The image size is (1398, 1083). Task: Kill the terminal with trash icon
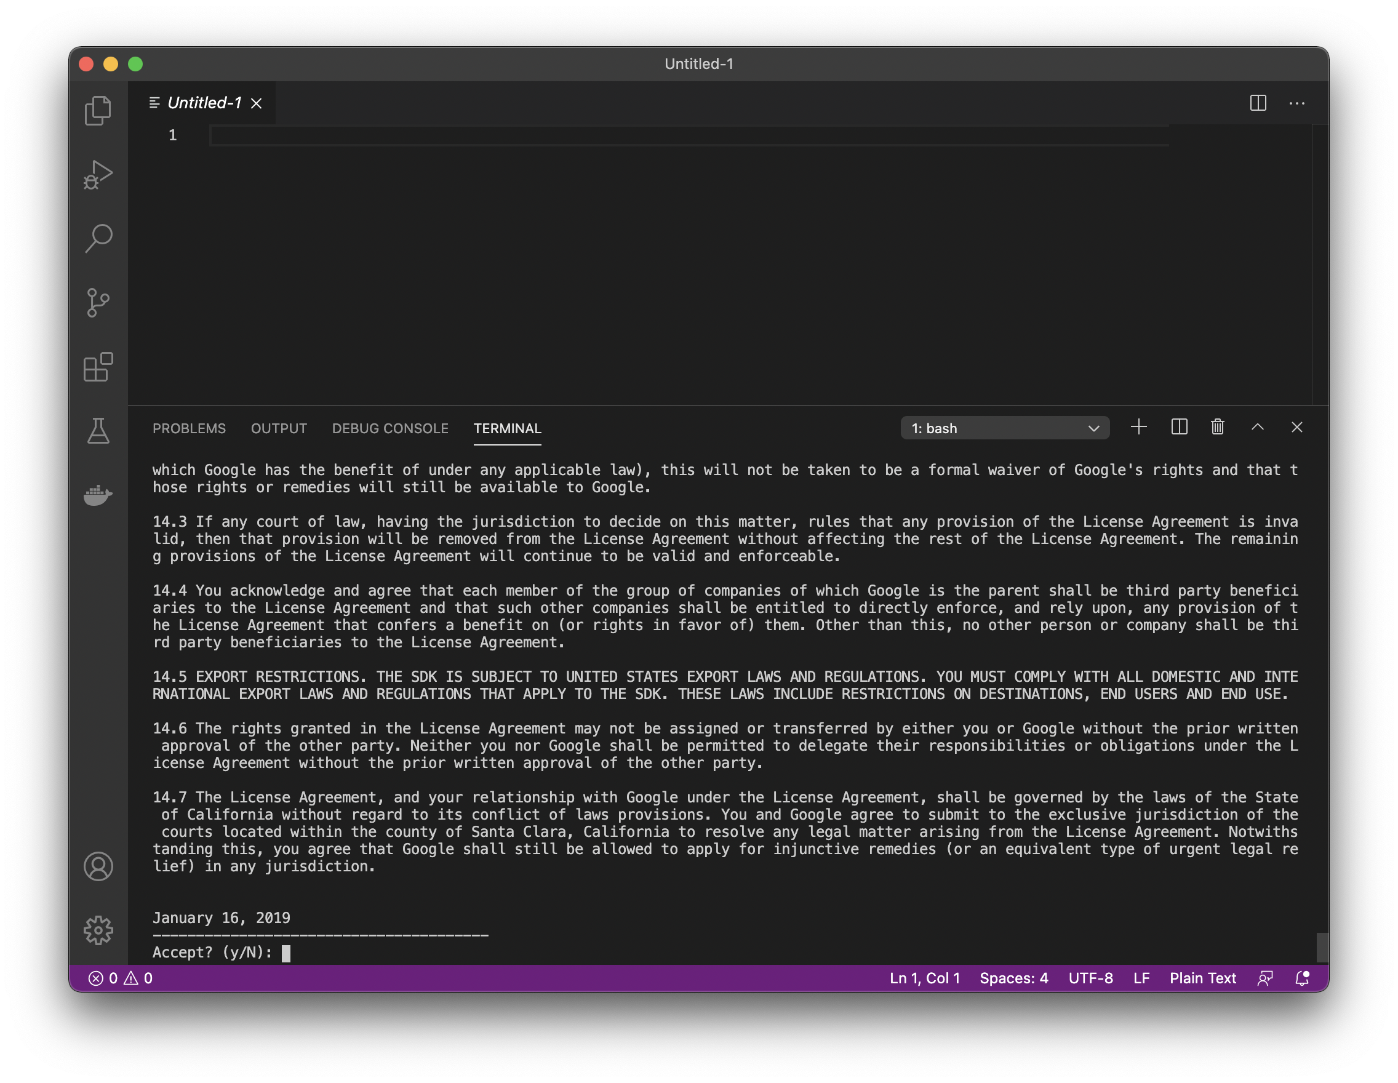tap(1218, 427)
